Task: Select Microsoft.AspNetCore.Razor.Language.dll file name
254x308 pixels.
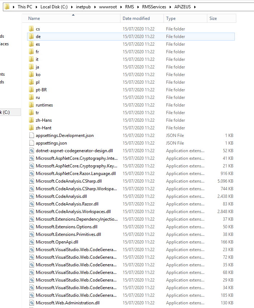Action: coord(76,174)
